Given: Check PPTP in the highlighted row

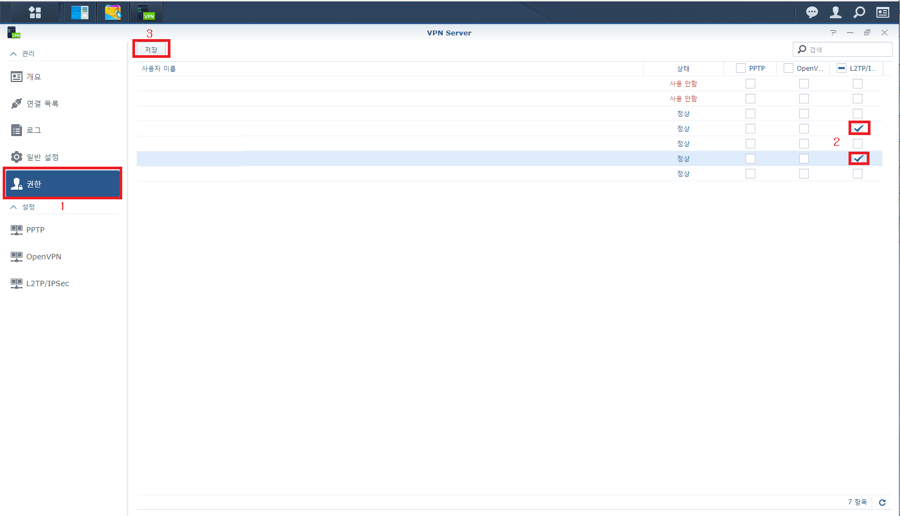Looking at the screenshot, I should coord(750,159).
